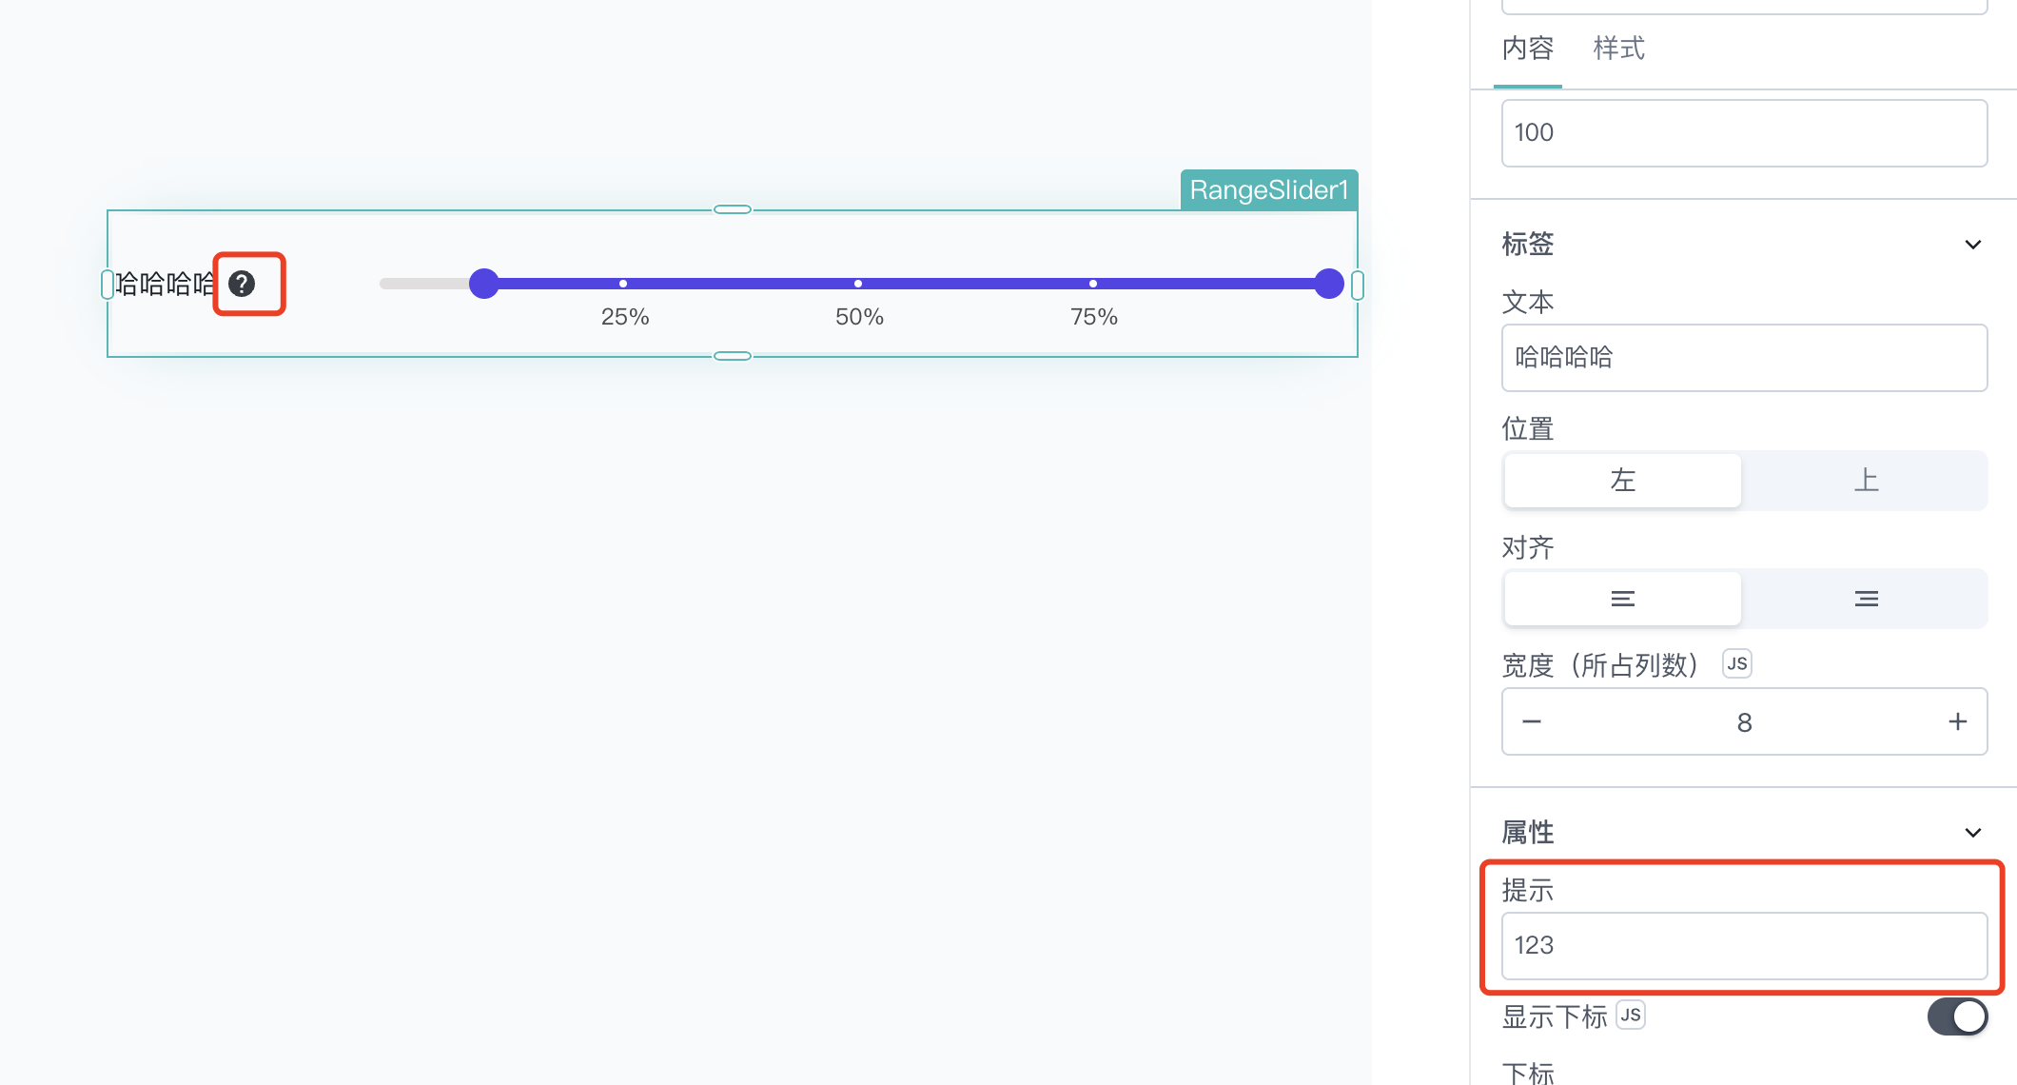Click the input field showing 100
The image size is (2017, 1085).
[1744, 133]
